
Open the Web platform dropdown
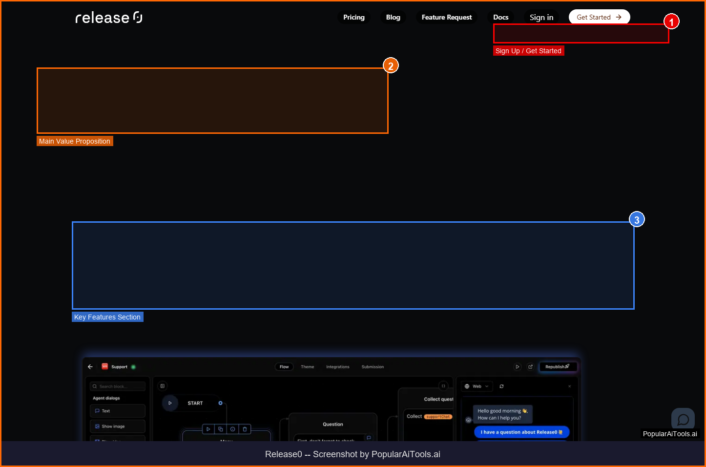tap(477, 386)
